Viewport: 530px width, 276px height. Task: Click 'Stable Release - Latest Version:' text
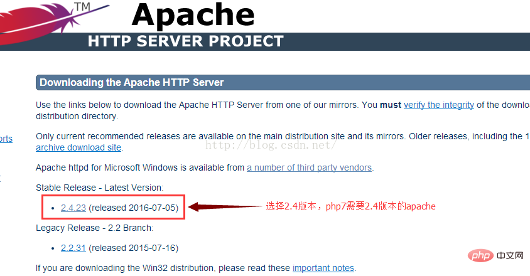pyautogui.click(x=100, y=188)
